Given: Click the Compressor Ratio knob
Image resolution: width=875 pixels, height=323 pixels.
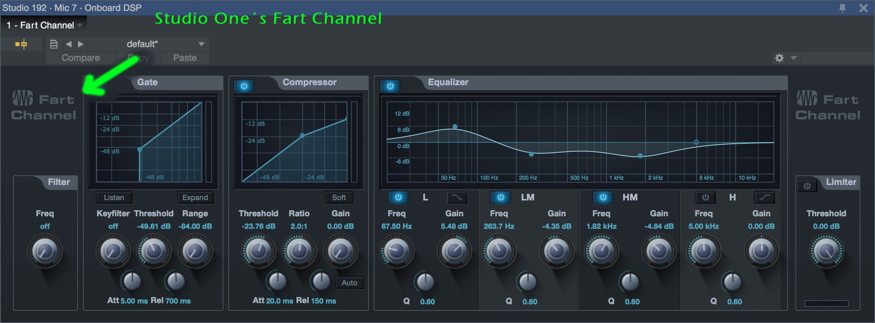Looking at the screenshot, I should (x=299, y=251).
